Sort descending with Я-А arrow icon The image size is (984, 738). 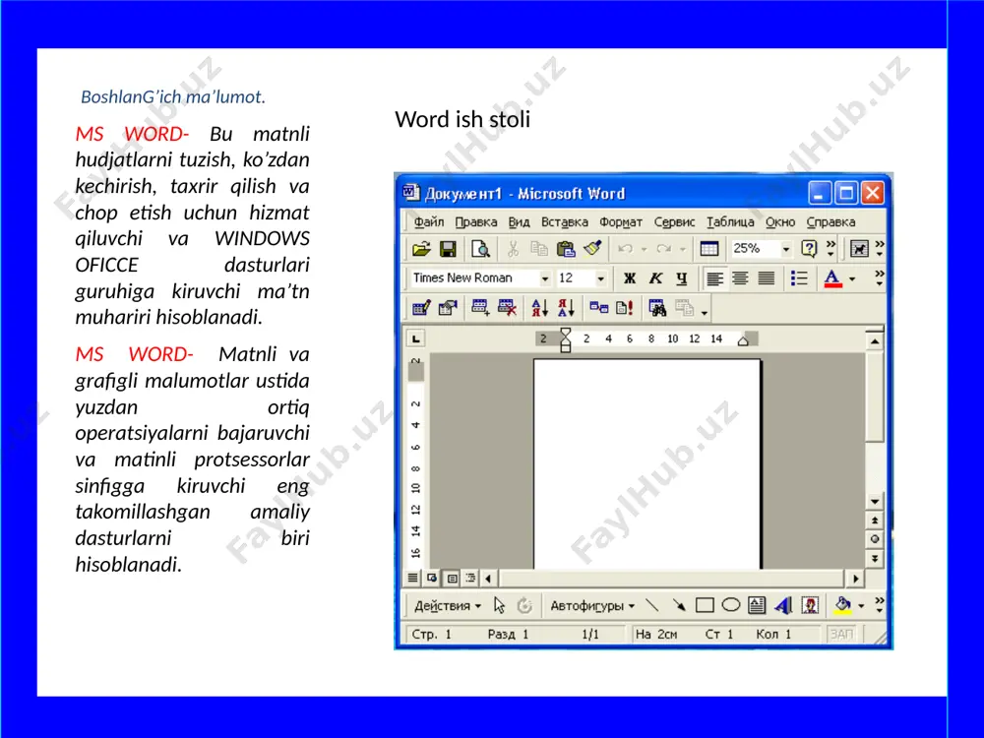pos(566,308)
